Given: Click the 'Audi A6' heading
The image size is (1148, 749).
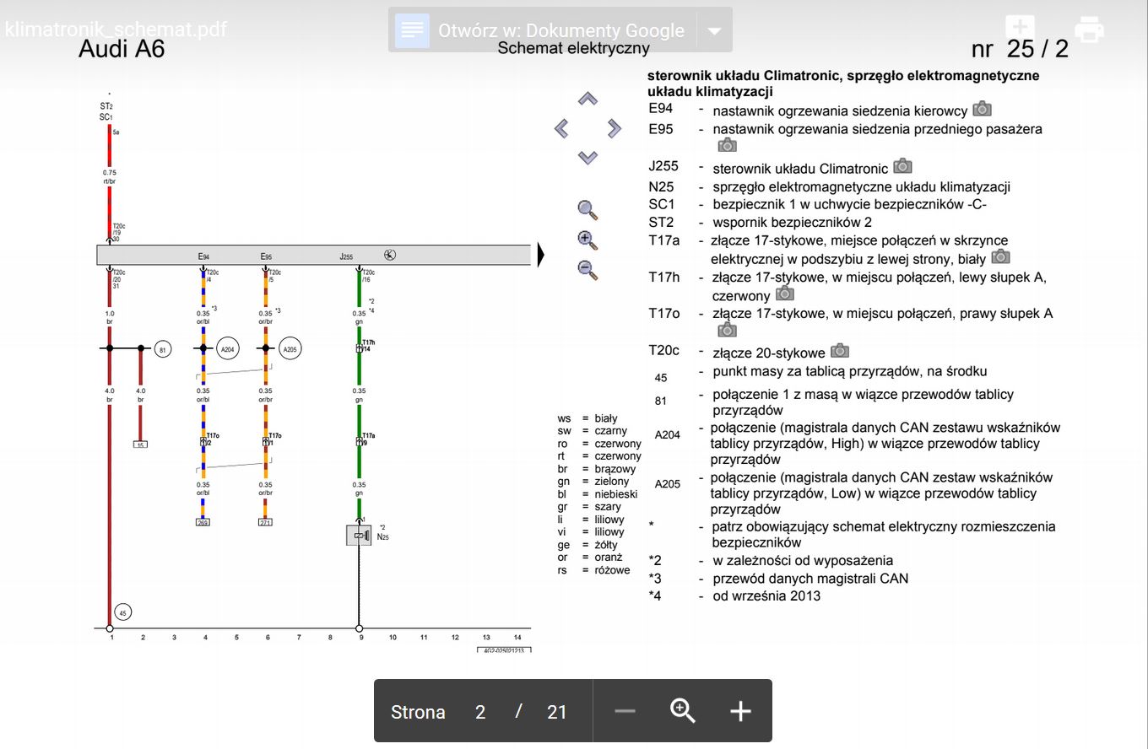Looking at the screenshot, I should tap(122, 49).
